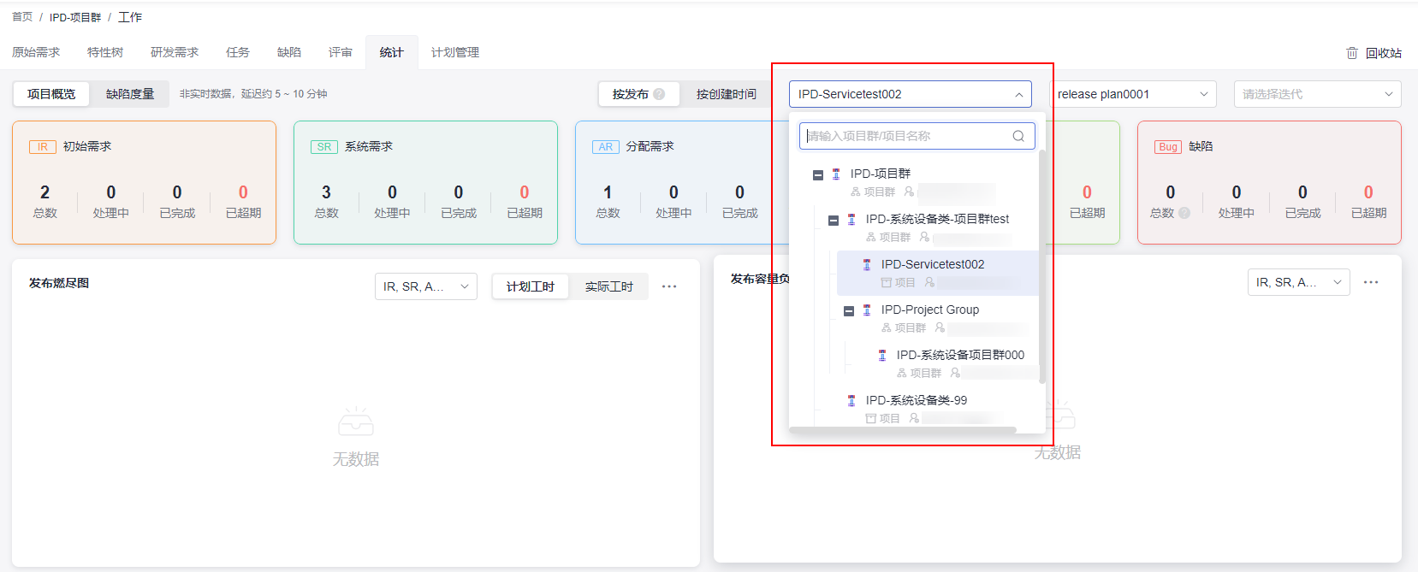Switch to the 特性树 tab
1418x572 pixels.
(105, 53)
